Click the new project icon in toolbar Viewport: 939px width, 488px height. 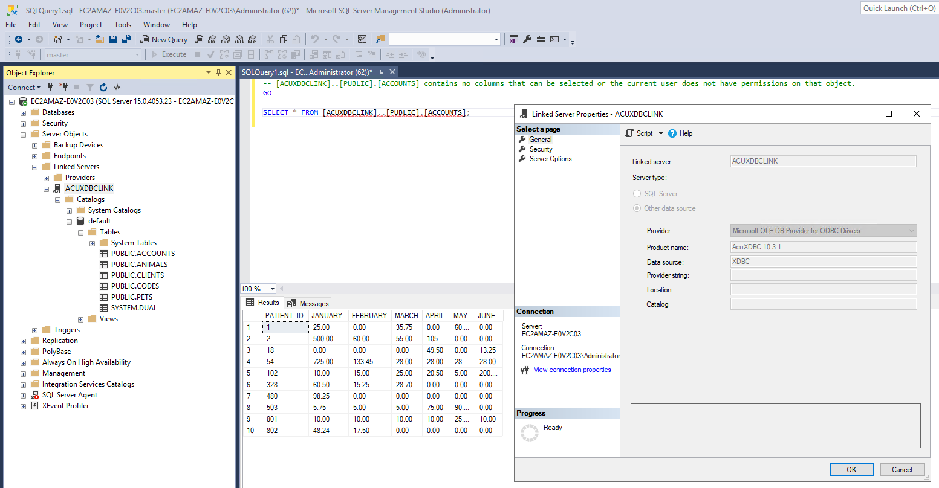[x=57, y=39]
